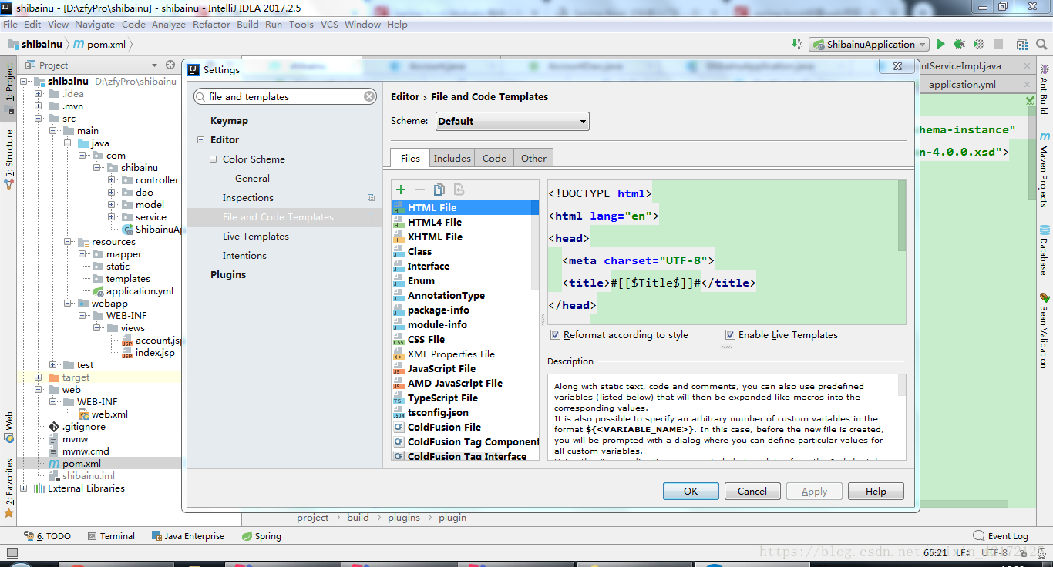Select index.jsp in project tree
Image resolution: width=1053 pixels, height=567 pixels.
(155, 353)
